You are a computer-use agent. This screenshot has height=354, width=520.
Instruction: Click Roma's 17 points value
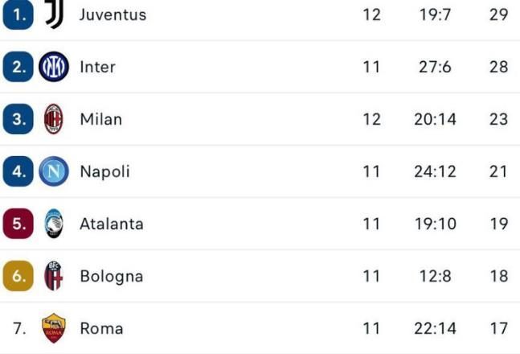pos(499,328)
